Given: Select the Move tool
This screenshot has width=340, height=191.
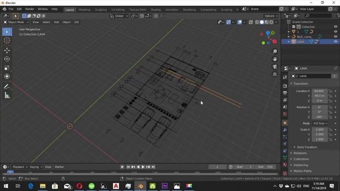Looking at the screenshot, I should click(x=7, y=50).
